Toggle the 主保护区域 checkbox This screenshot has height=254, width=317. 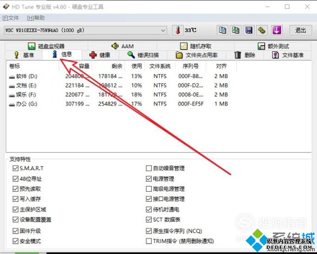[15, 209]
